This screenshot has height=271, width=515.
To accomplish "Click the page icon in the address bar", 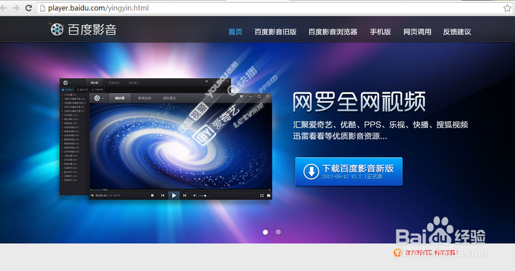I will point(42,8).
